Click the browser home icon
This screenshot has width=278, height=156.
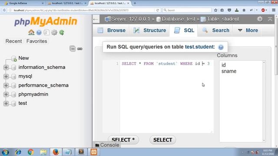(244, 10)
